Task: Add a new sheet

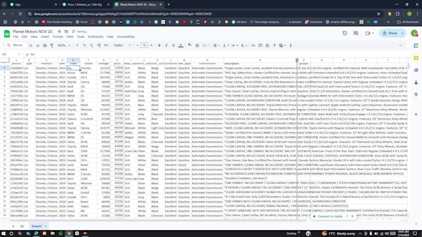Action: (13, 226)
